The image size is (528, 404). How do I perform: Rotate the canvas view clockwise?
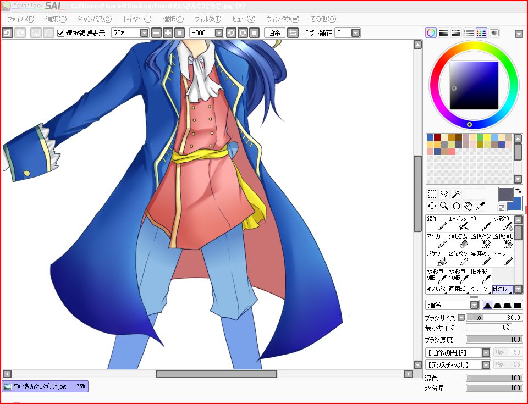click(243, 32)
